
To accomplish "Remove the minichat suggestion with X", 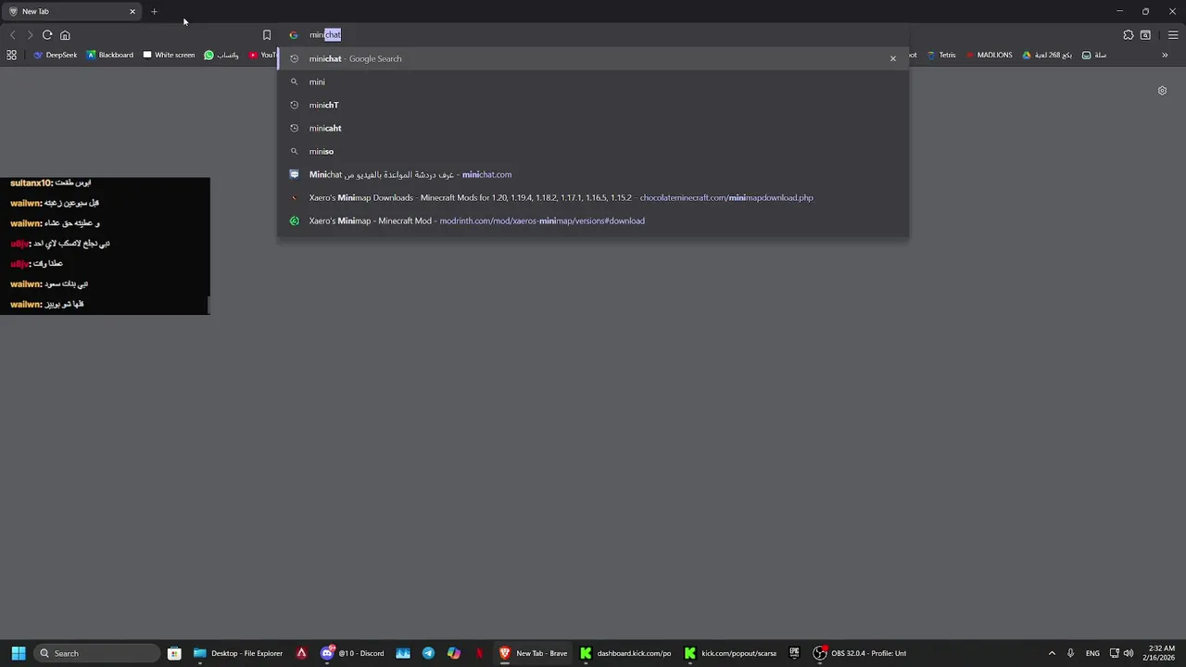I will (893, 58).
